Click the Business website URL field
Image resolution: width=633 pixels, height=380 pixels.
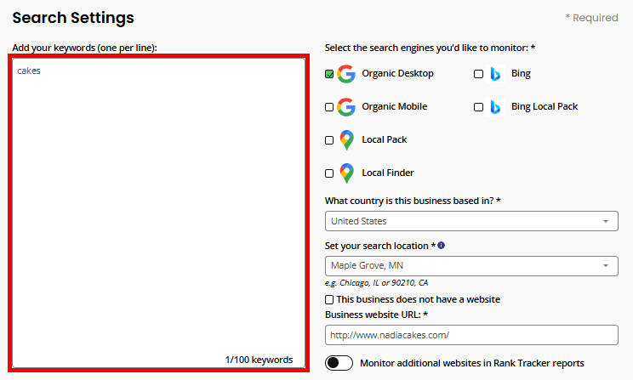471,335
